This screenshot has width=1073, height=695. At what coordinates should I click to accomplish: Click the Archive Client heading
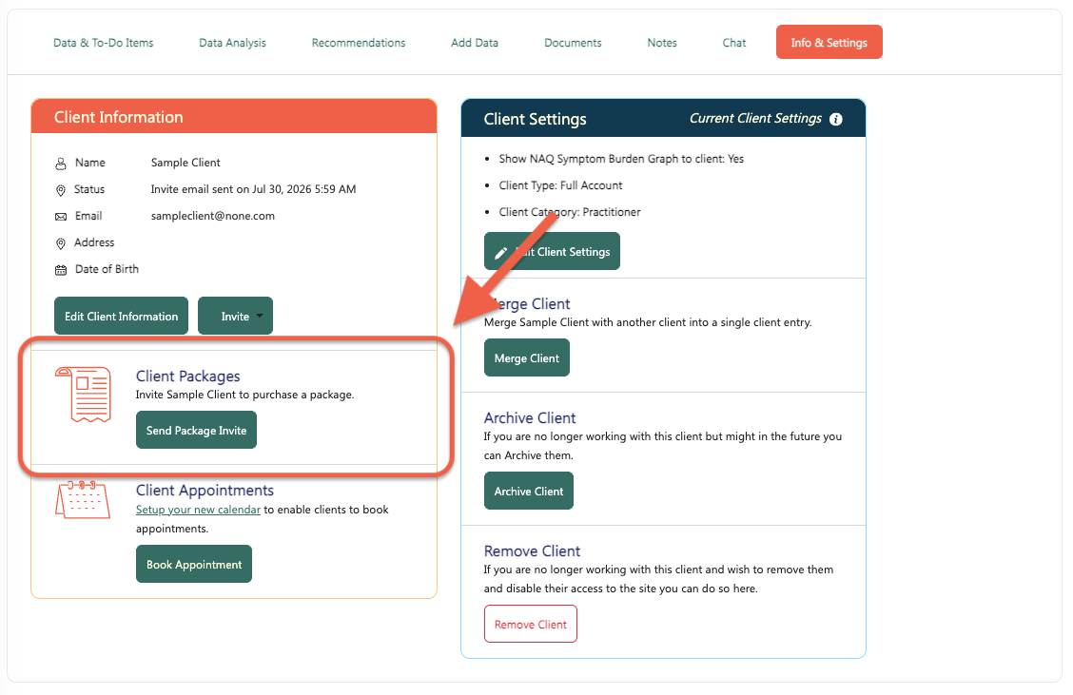[x=531, y=418]
